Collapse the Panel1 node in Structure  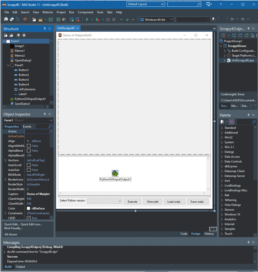(8, 65)
